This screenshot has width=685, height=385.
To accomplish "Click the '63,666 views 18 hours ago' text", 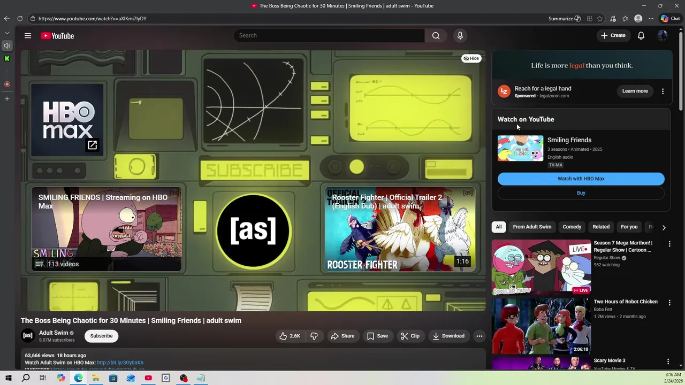I will point(55,355).
